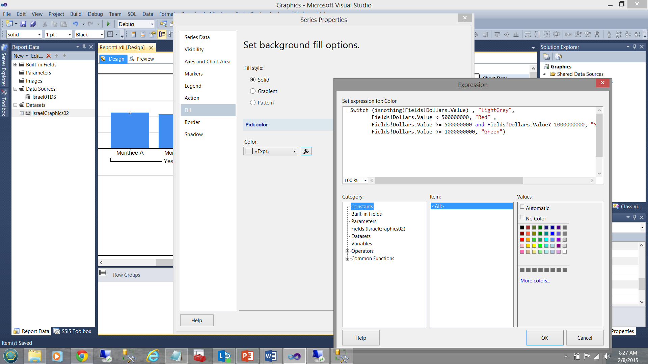Select Fields (IsraelGraphics02) category
The image size is (648, 364).
click(x=378, y=229)
